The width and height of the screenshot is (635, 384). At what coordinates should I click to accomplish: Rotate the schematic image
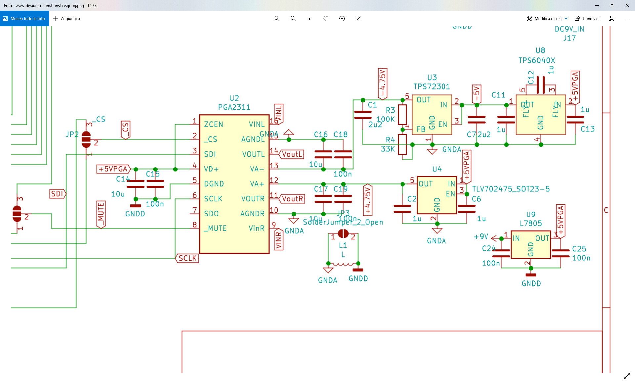pos(342,19)
